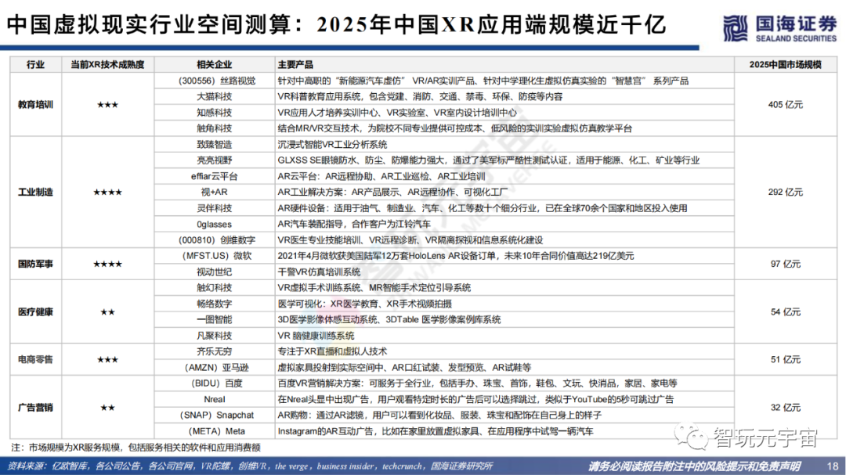The image size is (846, 475).
Task: Click the 请务必阅读报告附注 disclaimer text
Action: click(694, 466)
